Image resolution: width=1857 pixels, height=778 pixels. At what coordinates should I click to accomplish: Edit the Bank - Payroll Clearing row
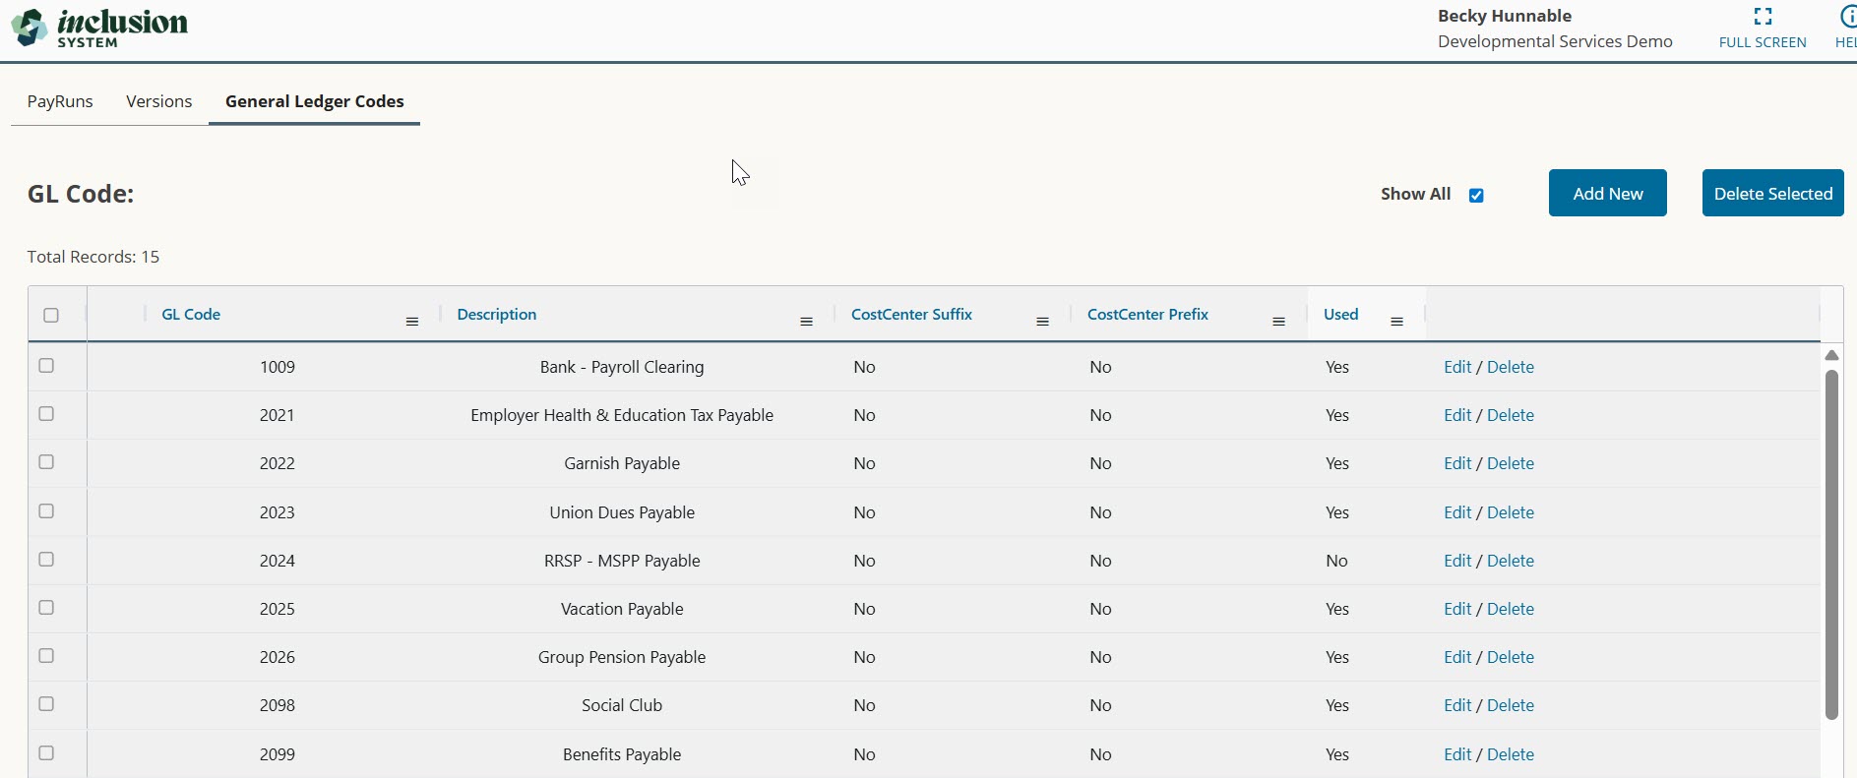tap(1457, 367)
